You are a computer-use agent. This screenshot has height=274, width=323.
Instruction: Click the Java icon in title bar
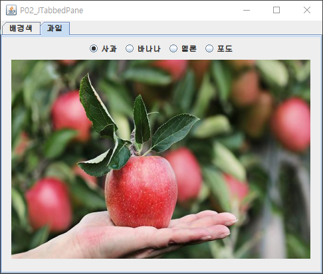[11, 10]
